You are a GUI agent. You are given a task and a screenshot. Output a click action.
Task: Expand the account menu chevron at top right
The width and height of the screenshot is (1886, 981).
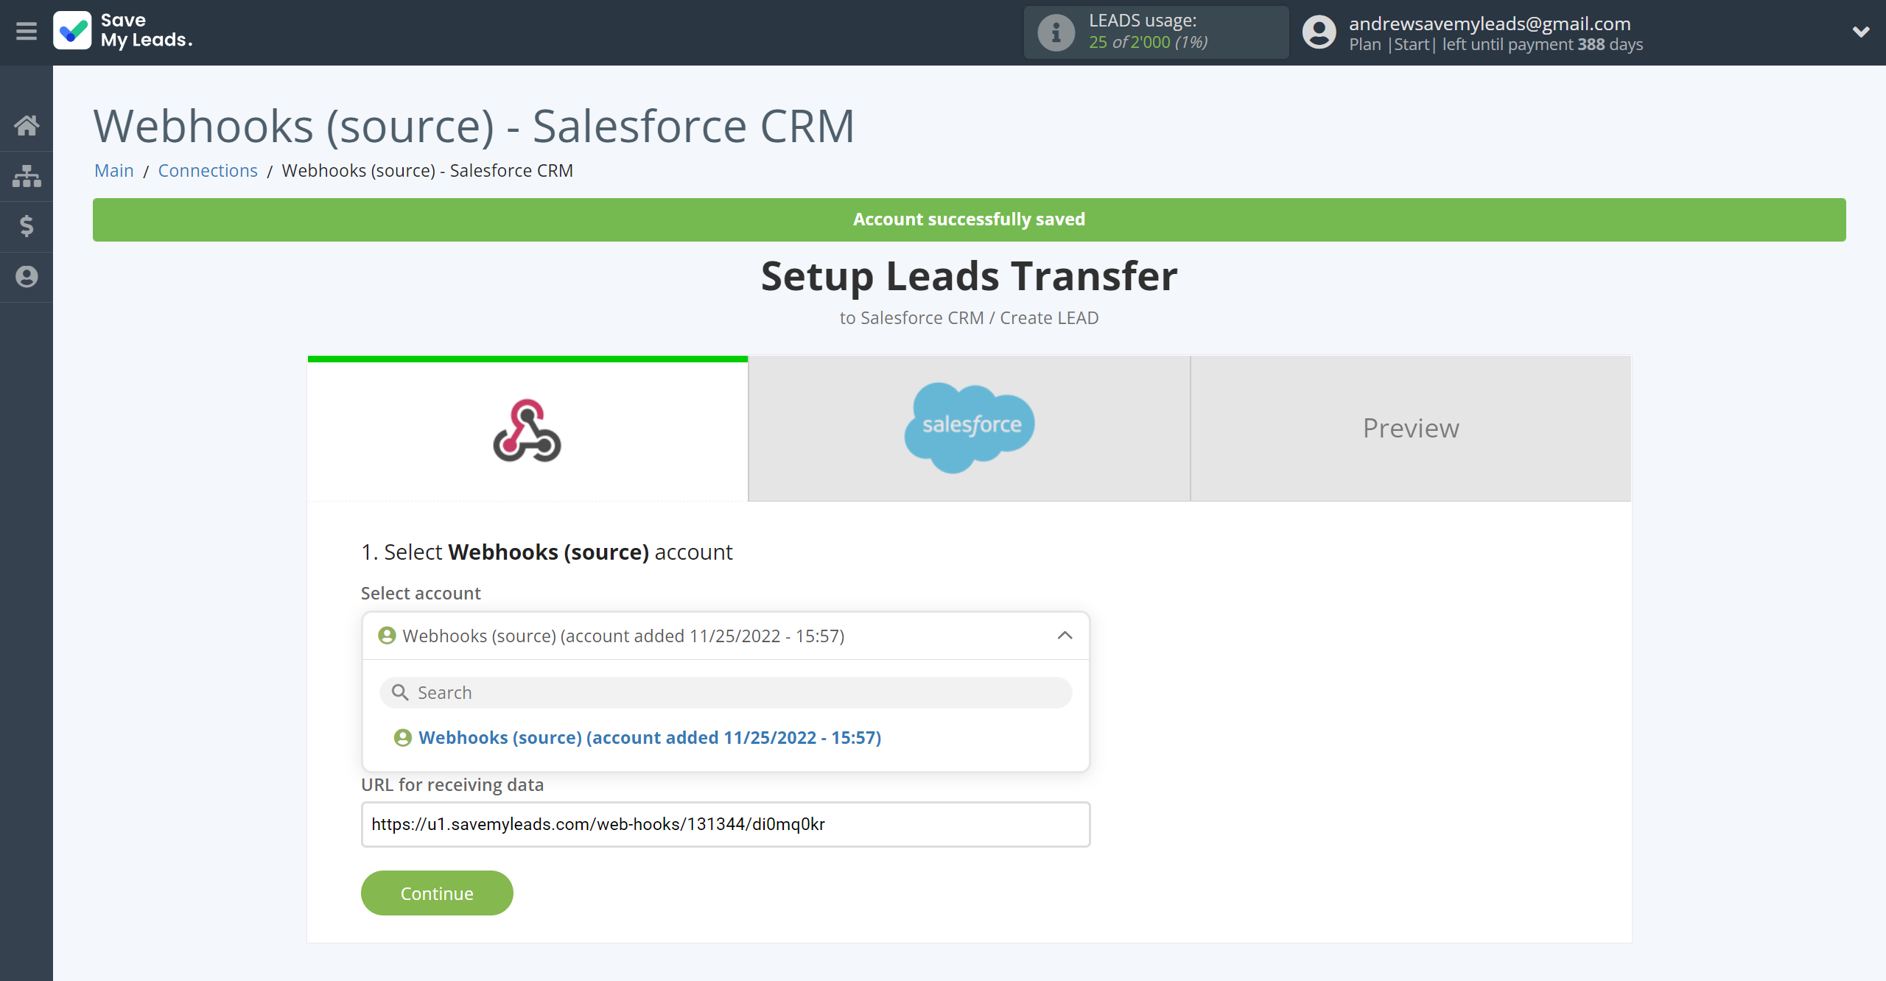pos(1861,32)
